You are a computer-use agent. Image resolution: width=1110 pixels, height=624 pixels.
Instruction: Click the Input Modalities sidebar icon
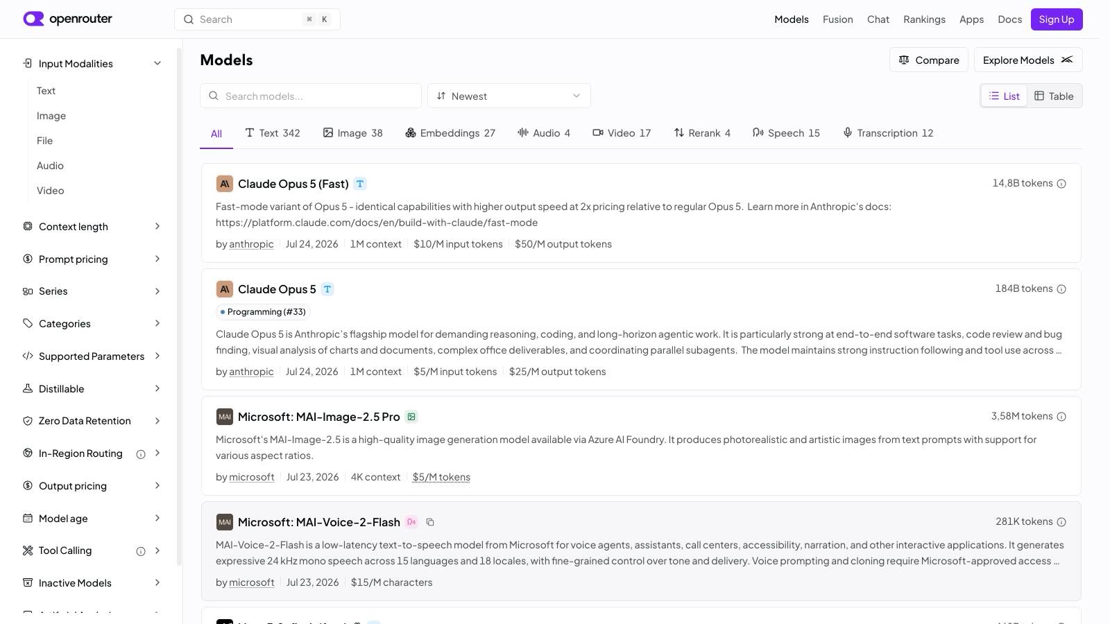pos(28,63)
